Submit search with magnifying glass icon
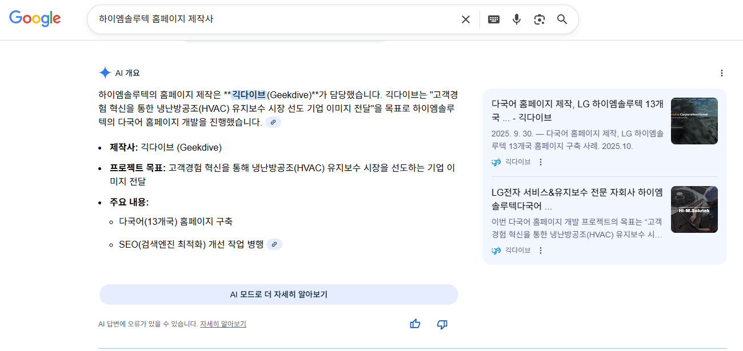The width and height of the screenshot is (743, 351). [562, 19]
